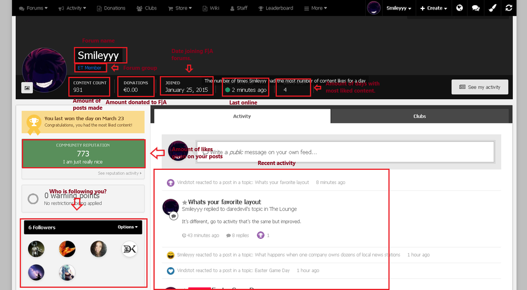Screen dimensions: 527x290
Task: Click the 43 minutes ago timestamp
Action: (201, 236)
